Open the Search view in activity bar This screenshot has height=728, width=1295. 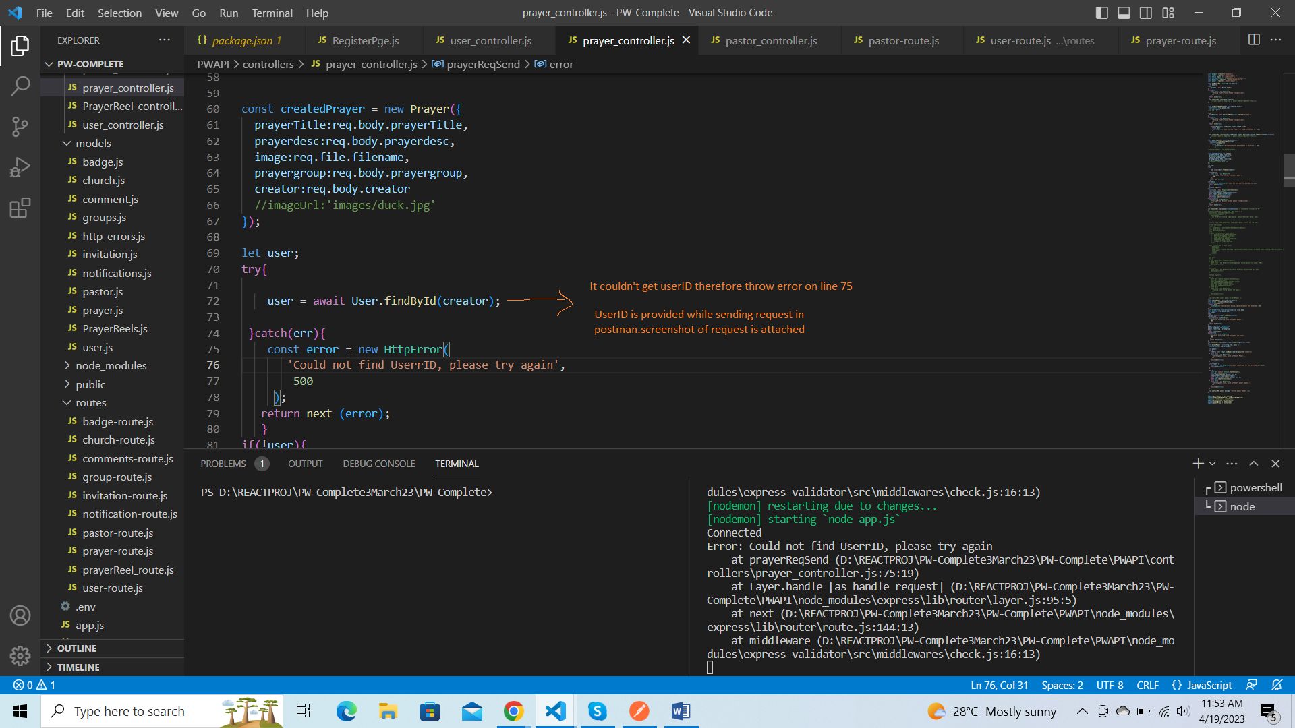(20, 86)
